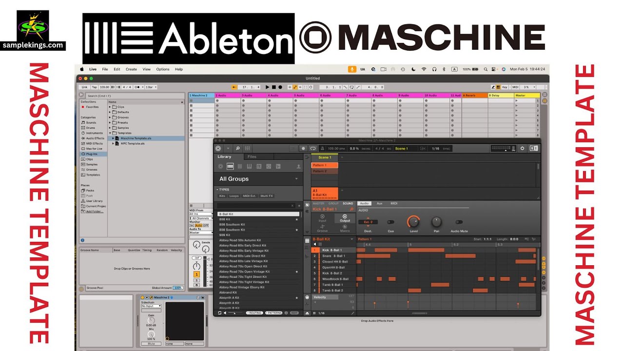624x351 pixels.
Task: Click the user content icon in the Library
Action: 298,167
